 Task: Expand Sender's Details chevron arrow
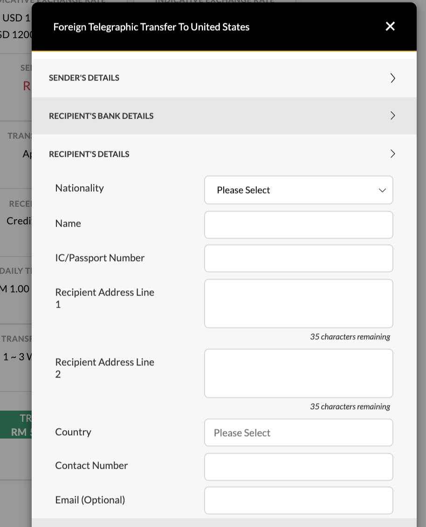click(x=392, y=78)
